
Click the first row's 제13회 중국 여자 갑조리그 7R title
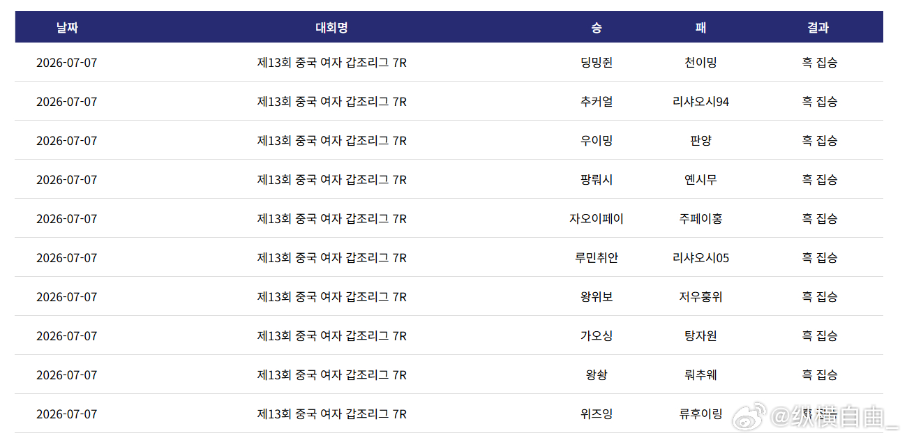click(x=331, y=63)
